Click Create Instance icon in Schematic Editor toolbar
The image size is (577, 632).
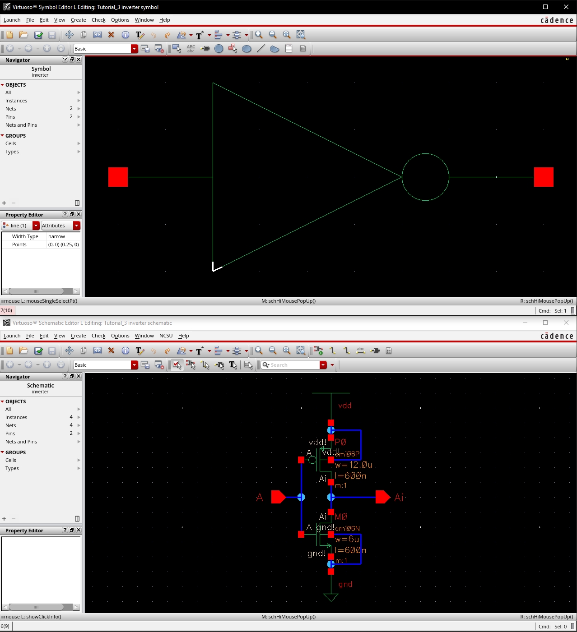[x=318, y=351]
